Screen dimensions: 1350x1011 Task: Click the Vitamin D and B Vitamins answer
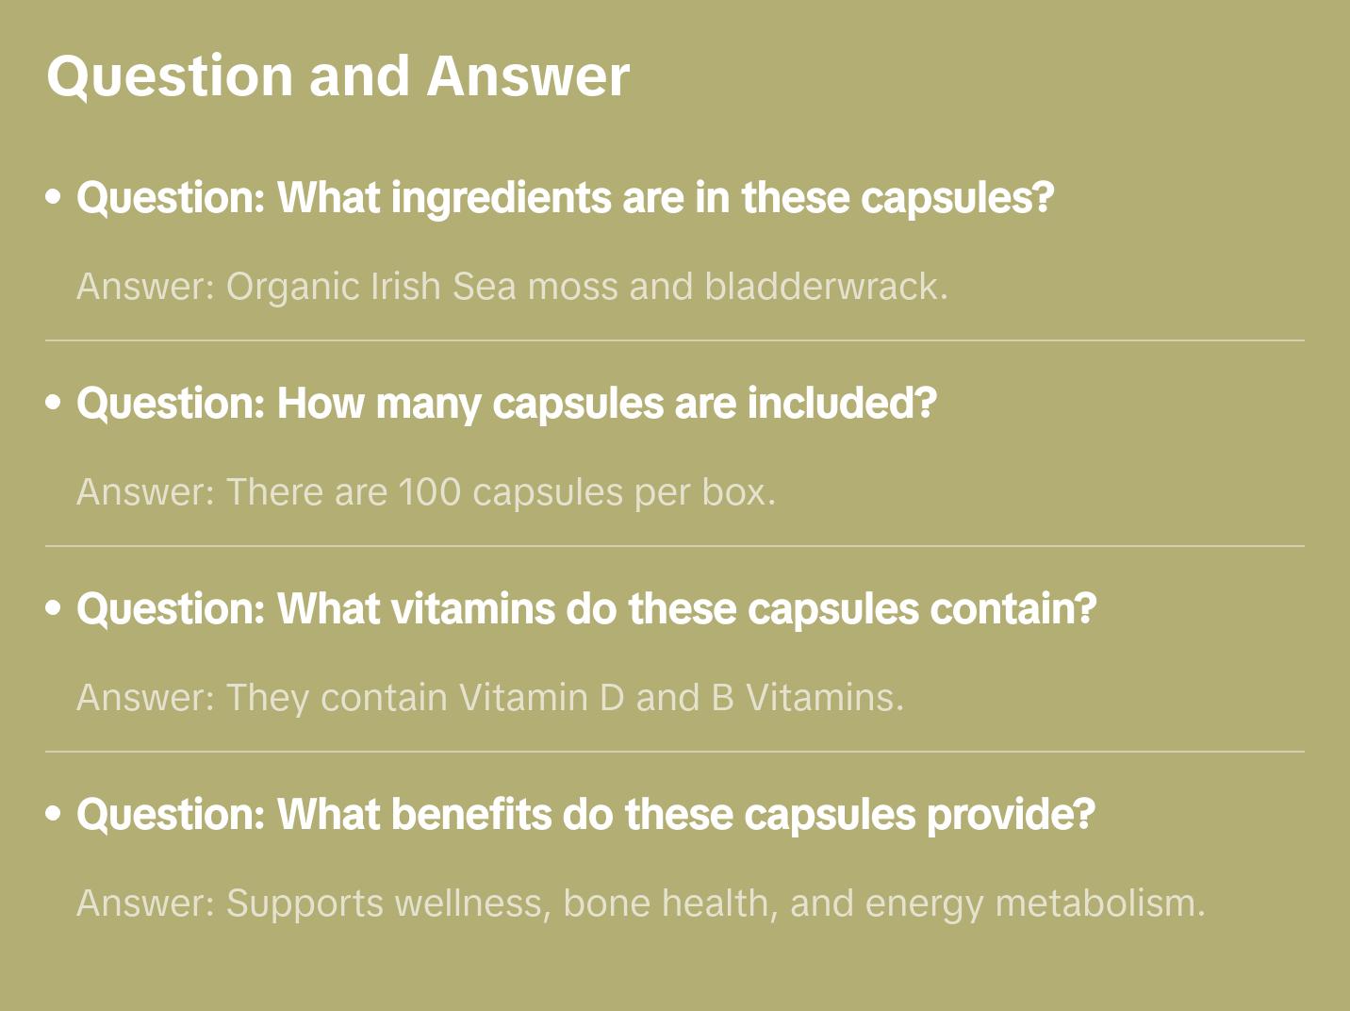tap(490, 698)
